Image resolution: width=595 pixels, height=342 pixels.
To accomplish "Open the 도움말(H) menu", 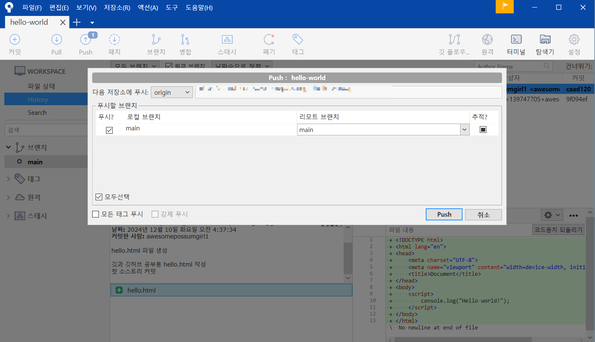I will (199, 8).
